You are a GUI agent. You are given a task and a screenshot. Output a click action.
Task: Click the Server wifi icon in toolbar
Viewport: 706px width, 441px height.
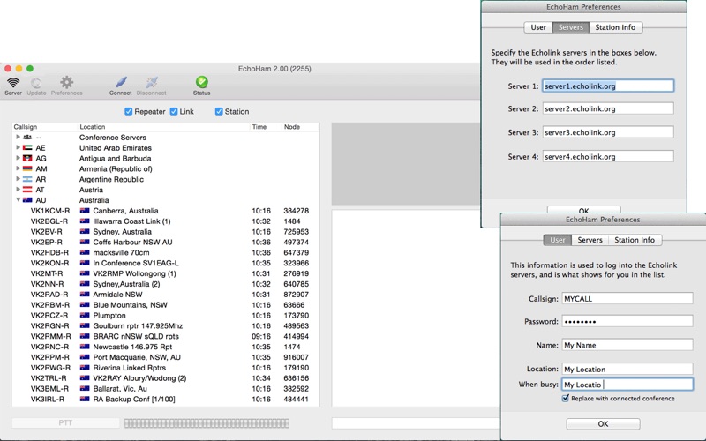(13, 82)
